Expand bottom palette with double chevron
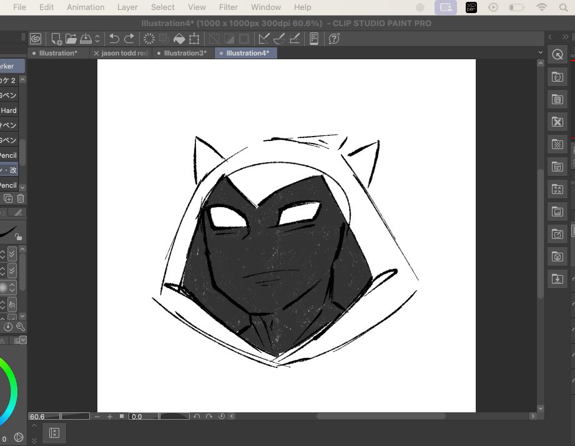575x446 pixels. pos(34,440)
